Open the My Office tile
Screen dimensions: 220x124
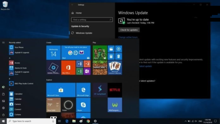click(x=68, y=68)
